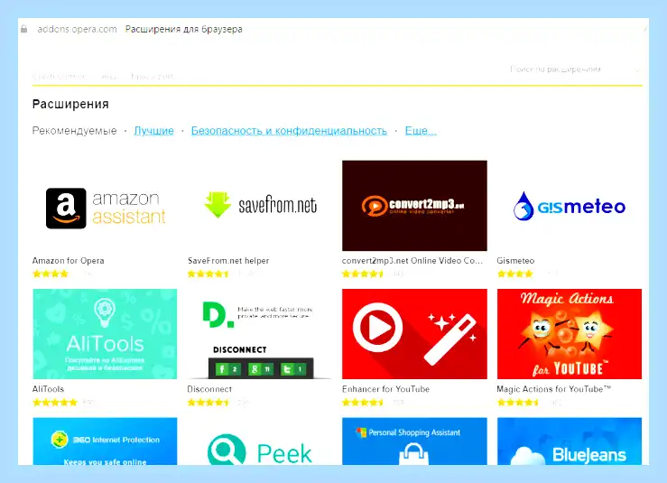Open the 'Лучшие' category link
This screenshot has width=667, height=483.
(x=154, y=131)
